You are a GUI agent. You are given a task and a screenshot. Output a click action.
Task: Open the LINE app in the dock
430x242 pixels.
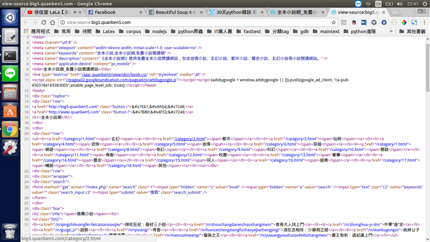click(x=10, y=73)
